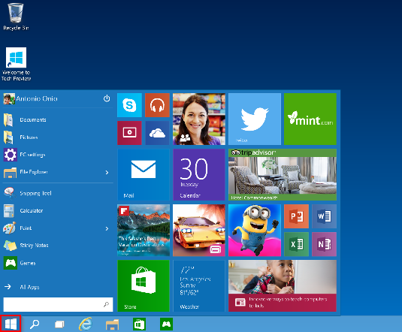402x332 pixels.
Task: Open the Word tile
Action: 324,216
